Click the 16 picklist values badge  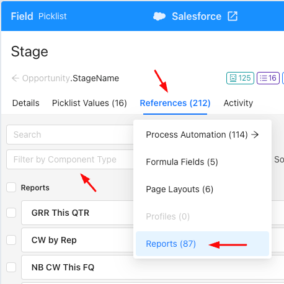pyautogui.click(x=268, y=78)
